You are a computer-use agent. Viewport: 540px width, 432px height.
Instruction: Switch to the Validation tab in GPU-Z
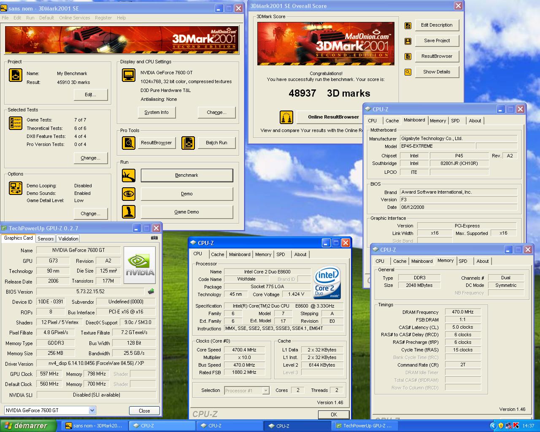click(68, 239)
